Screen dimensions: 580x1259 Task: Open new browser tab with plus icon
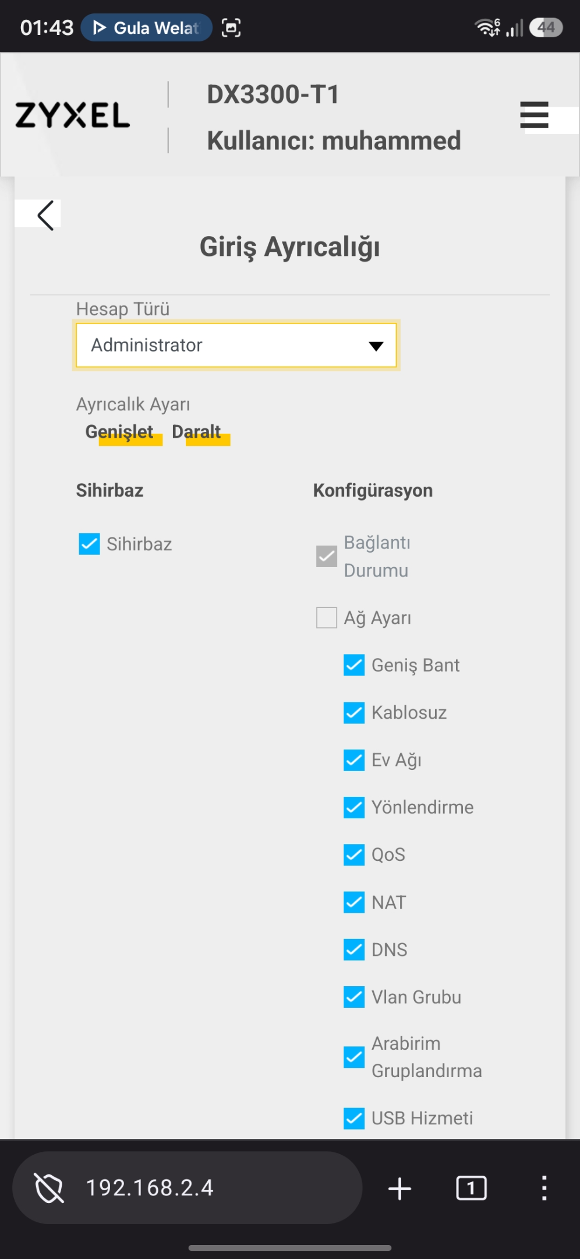[399, 1188]
